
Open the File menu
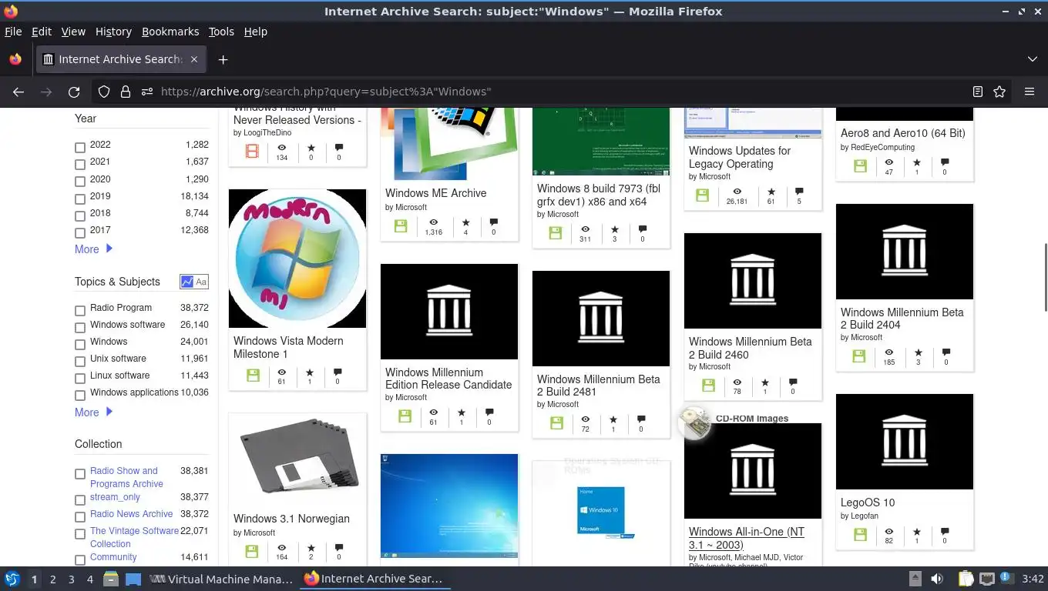[13, 32]
